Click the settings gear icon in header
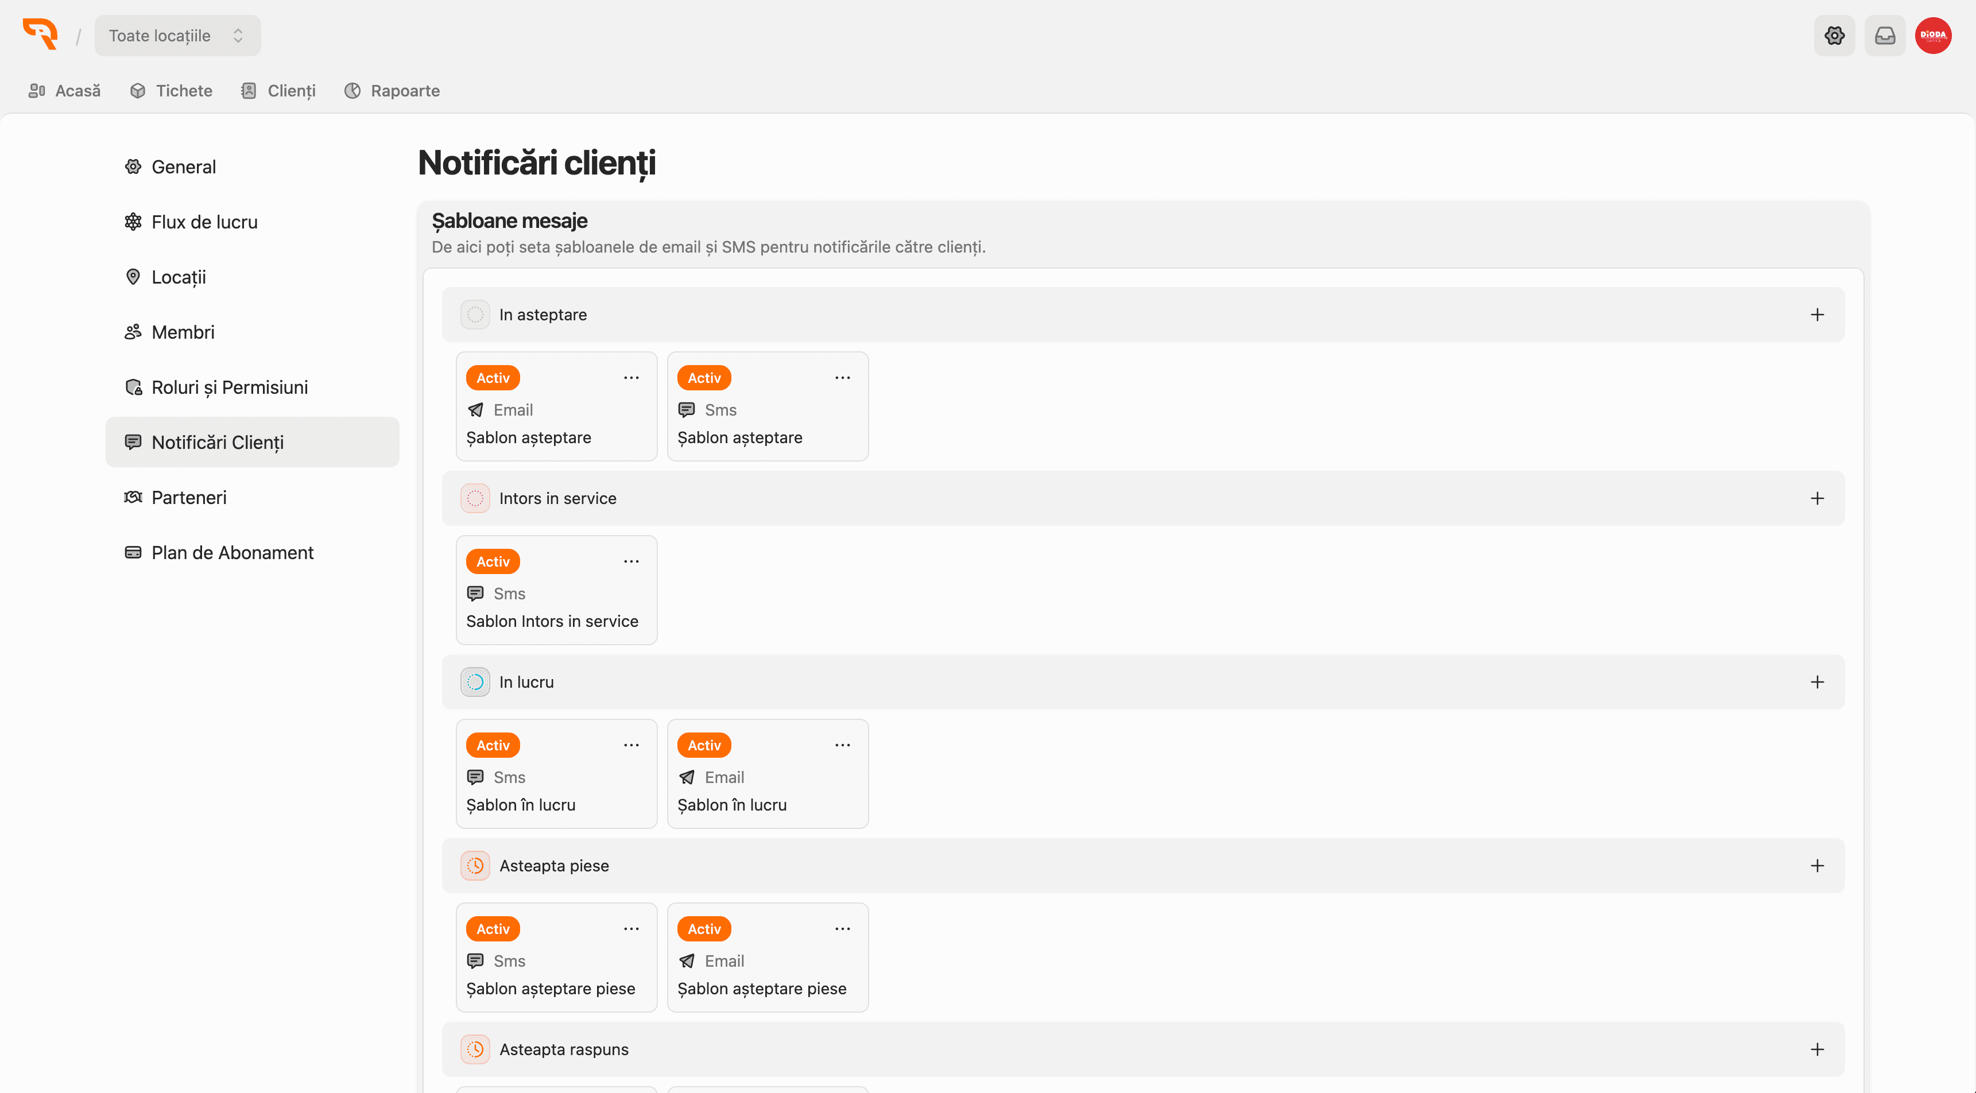 (1834, 35)
